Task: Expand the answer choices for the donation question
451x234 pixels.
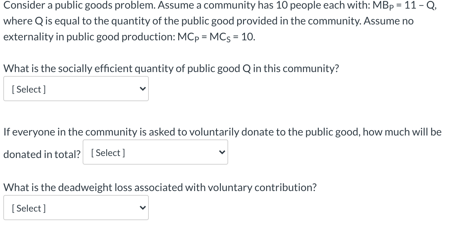Action: coord(155,152)
